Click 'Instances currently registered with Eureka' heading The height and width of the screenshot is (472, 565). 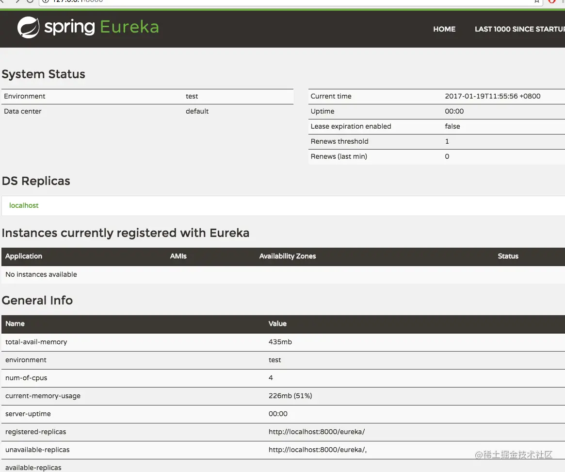point(126,233)
